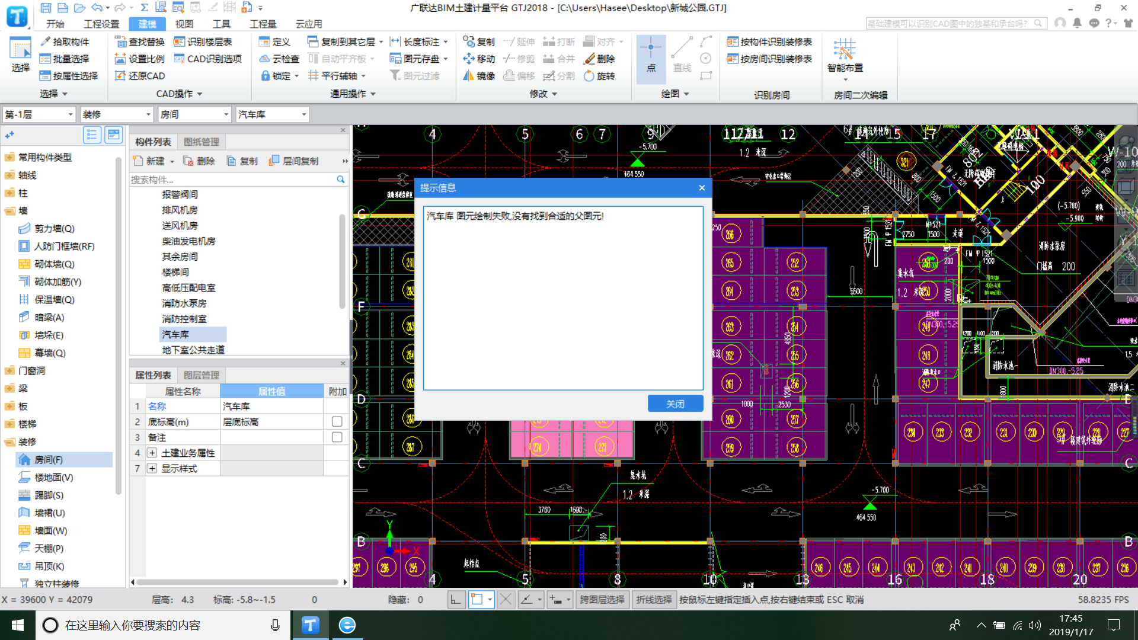
Task: Click the 选择 select tool
Action: pos(20,55)
